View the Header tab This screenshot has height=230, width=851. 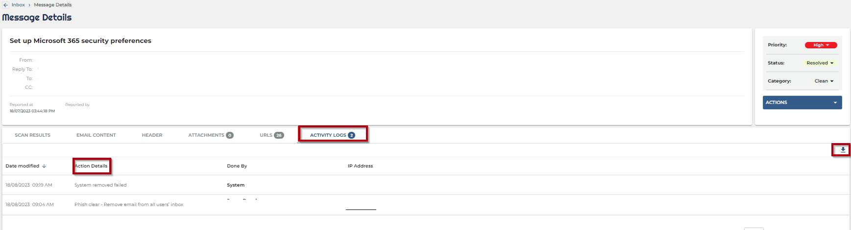[152, 135]
